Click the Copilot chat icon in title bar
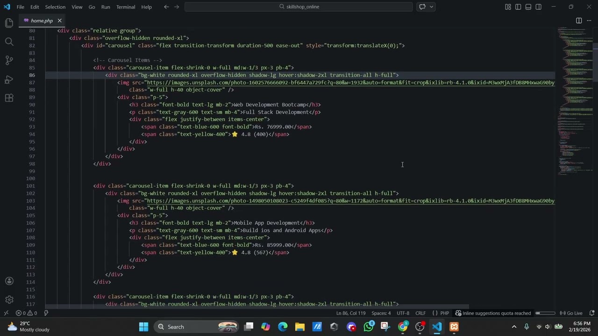 click(422, 7)
